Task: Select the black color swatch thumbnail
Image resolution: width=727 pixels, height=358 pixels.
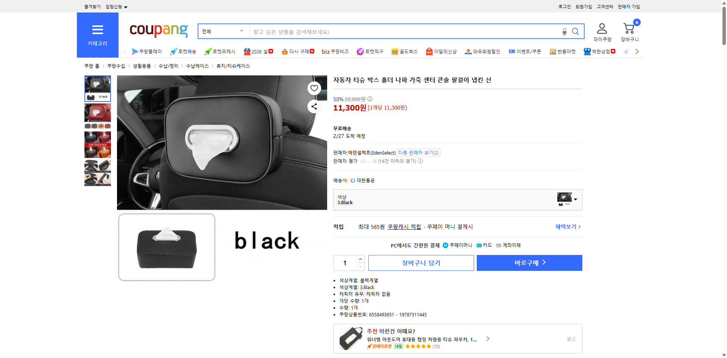Action: [x=97, y=88]
